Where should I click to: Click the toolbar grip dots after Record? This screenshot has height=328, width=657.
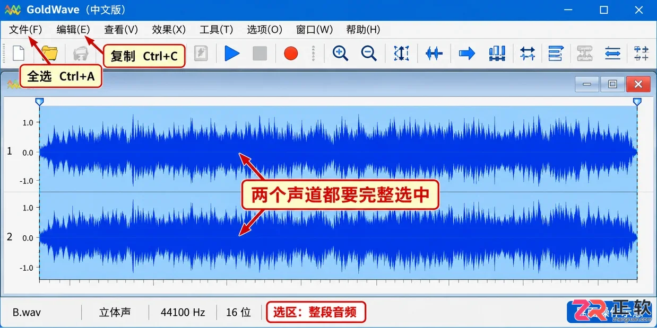314,53
